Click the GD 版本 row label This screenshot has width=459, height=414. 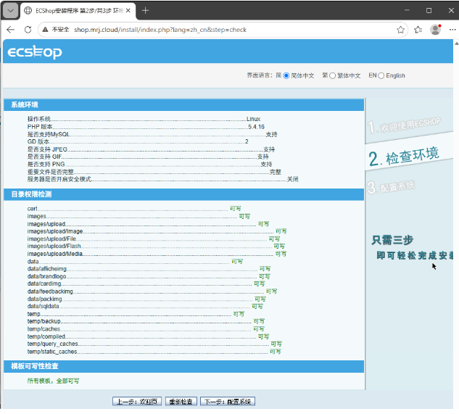(38, 141)
